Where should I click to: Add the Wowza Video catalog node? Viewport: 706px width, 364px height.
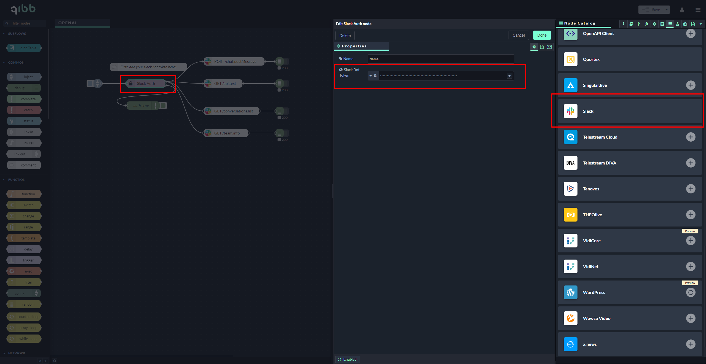coord(691,318)
